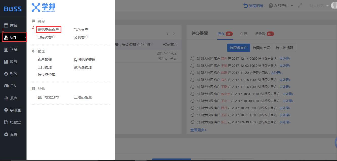Image resolution: width=337 pixels, height=161 pixels.
Task: Select 公共客户 in the flyout menu
Action: click(81, 37)
